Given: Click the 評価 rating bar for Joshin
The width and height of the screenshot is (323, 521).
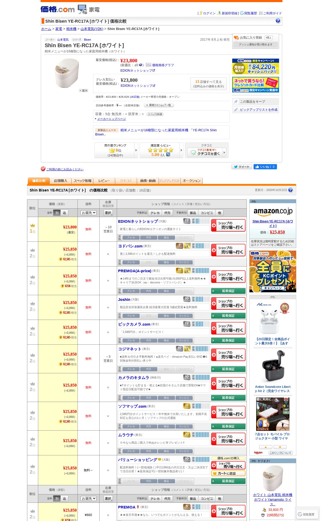Looking at the screenshot, I should [201, 299].
